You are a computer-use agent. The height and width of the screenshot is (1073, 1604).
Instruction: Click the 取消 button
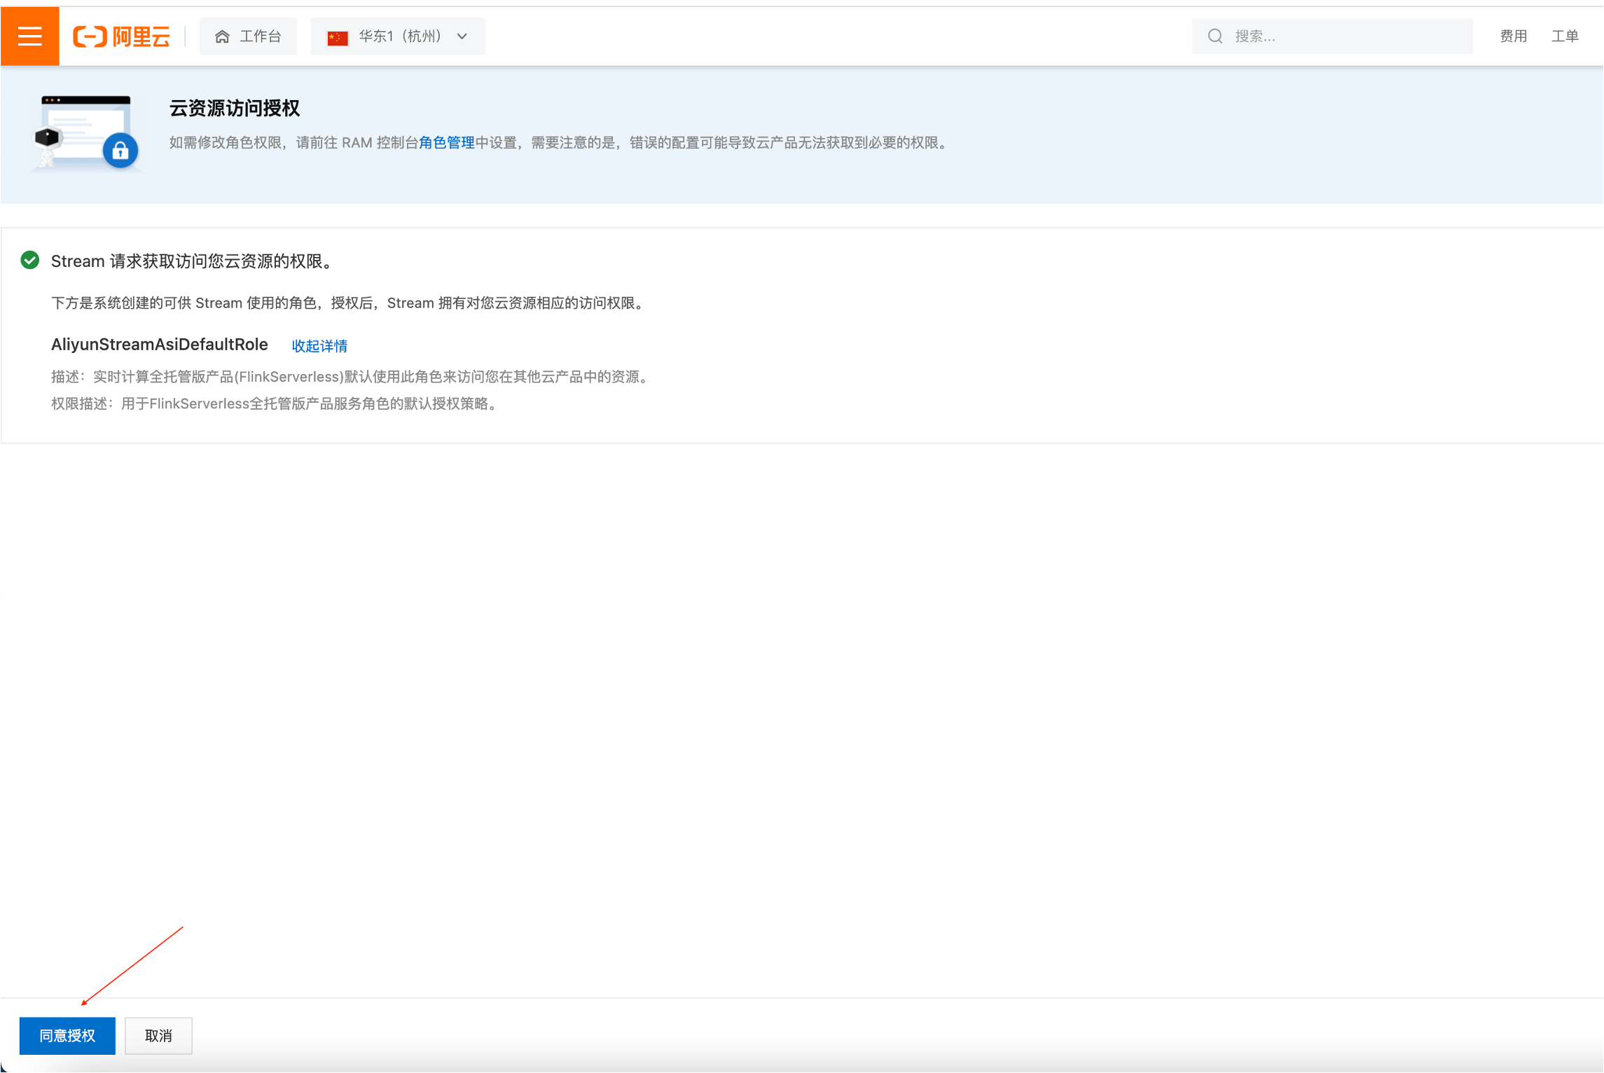click(x=158, y=1036)
